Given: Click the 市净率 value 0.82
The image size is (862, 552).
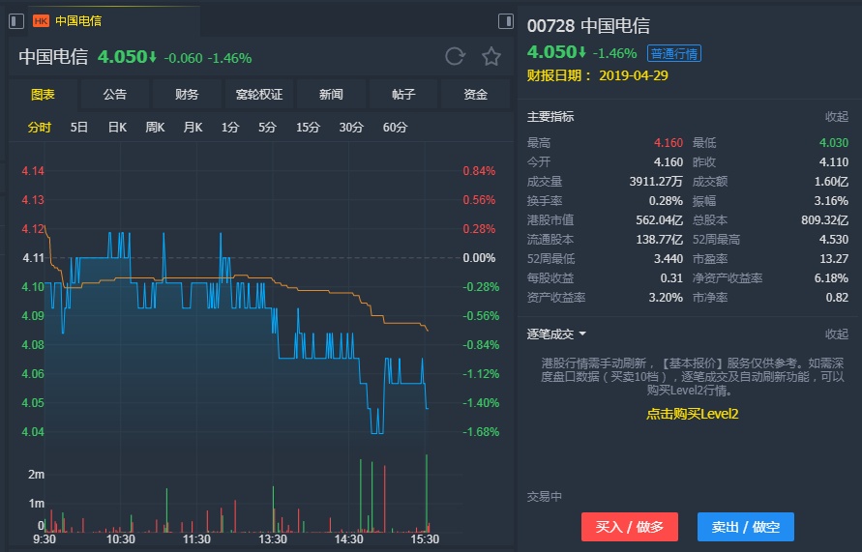Looking at the screenshot, I should [x=837, y=297].
